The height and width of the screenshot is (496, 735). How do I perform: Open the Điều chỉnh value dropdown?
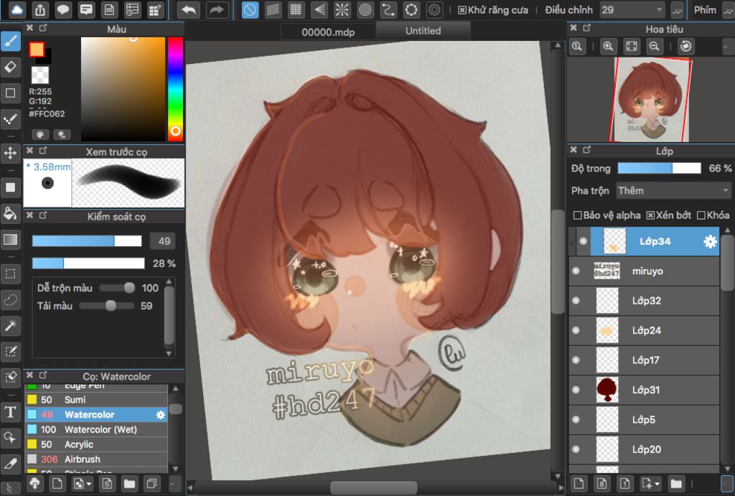click(x=632, y=10)
